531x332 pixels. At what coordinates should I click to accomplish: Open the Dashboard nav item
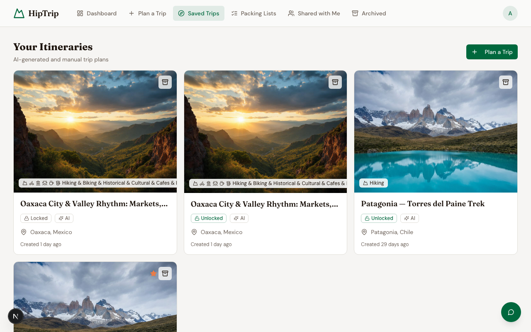(x=97, y=13)
